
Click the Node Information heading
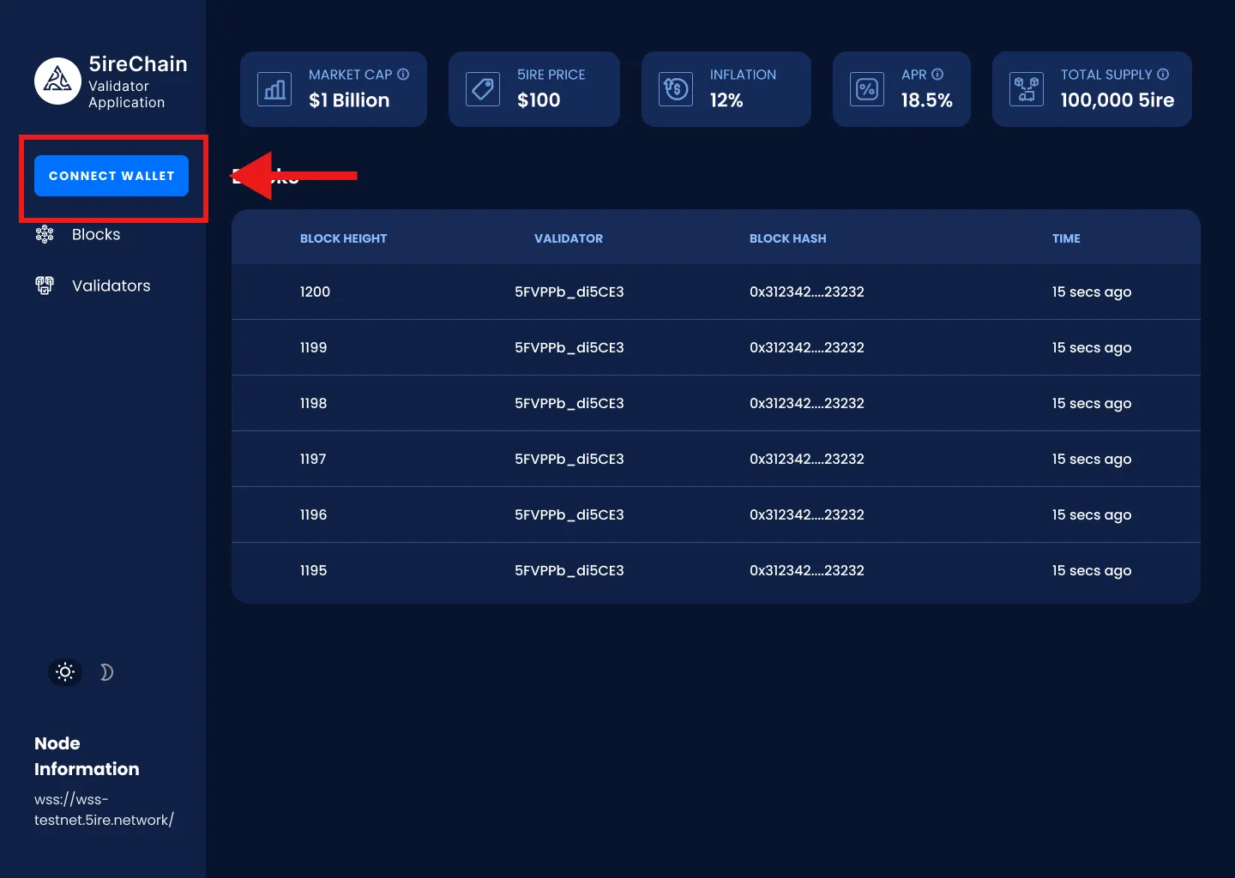coord(87,756)
